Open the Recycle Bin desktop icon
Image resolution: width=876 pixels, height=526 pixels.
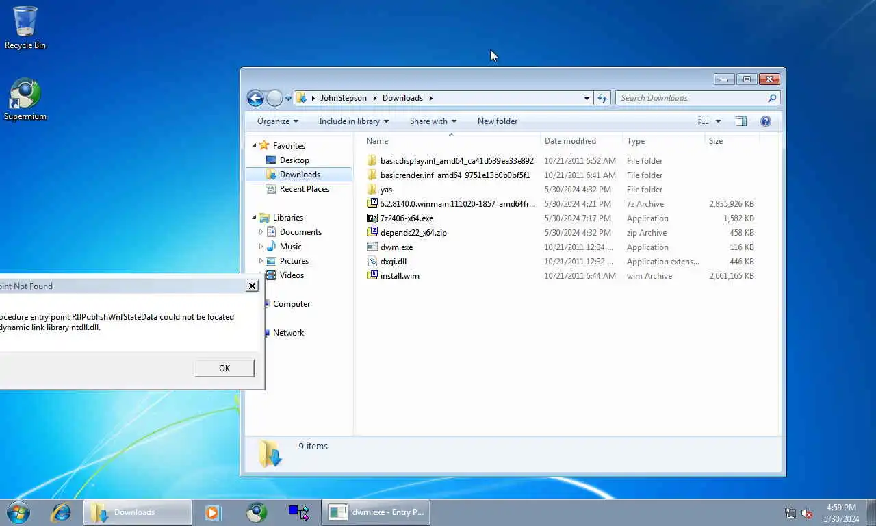point(25,27)
